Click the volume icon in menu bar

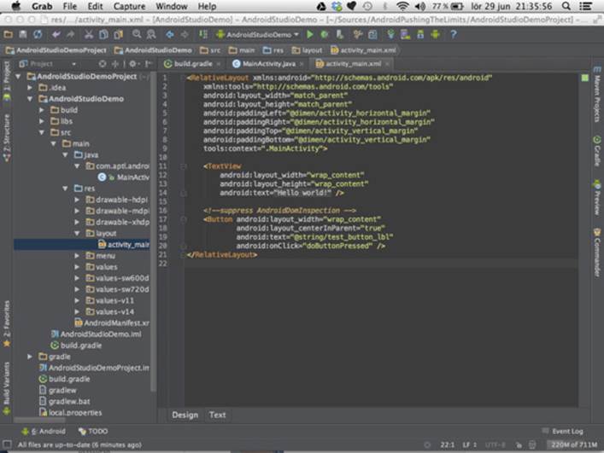point(419,6)
